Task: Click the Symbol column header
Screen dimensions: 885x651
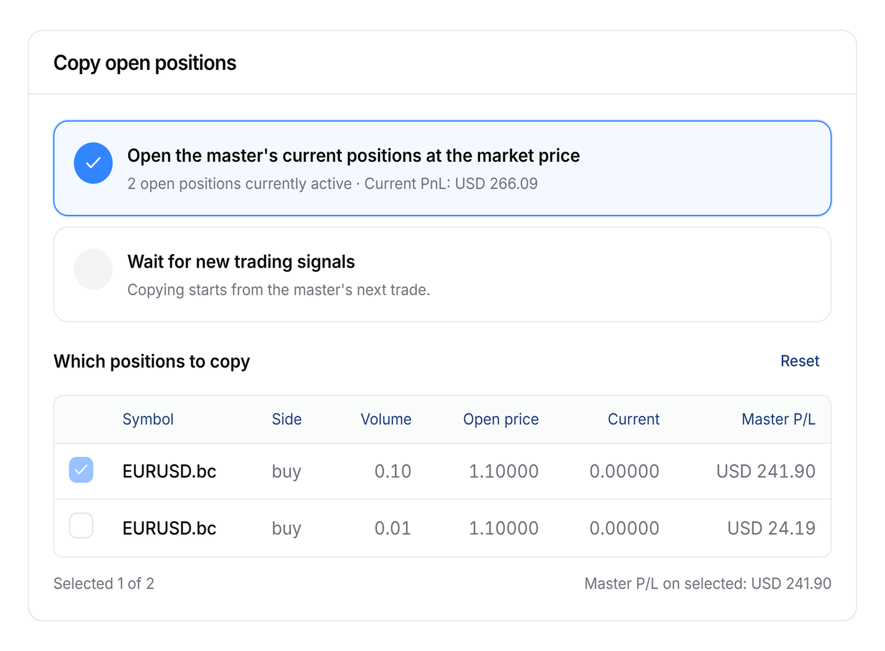Action: point(148,419)
